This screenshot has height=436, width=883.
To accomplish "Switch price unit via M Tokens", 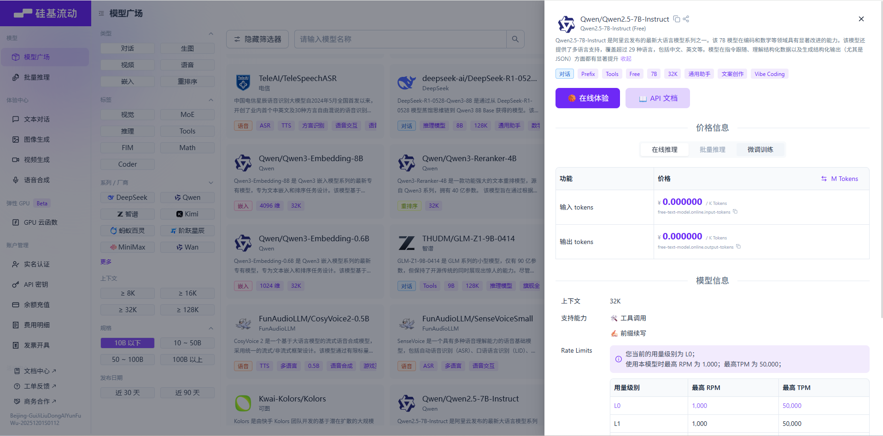I will 840,179.
